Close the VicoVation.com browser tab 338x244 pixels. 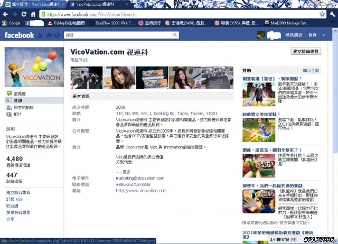click(x=127, y=4)
